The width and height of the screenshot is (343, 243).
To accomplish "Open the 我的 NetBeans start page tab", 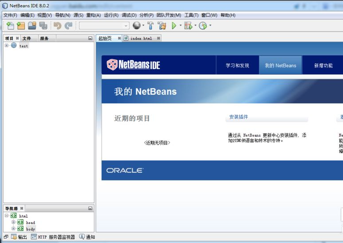I will pyautogui.click(x=280, y=65).
